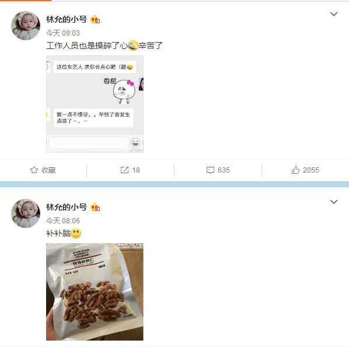
Task: Click the 635 comment count
Action: [x=224, y=170]
